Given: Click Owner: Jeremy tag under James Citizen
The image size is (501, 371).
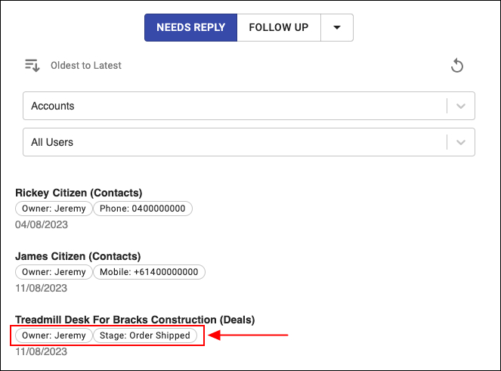Looking at the screenshot, I should pyautogui.click(x=54, y=272).
